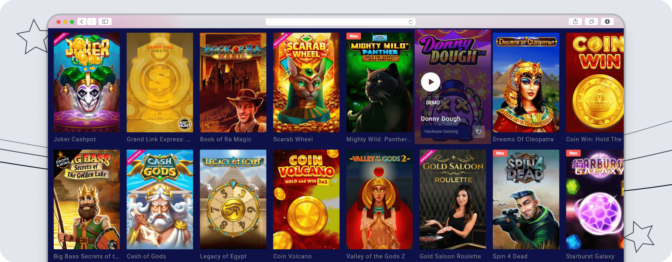Click the Gold Saloon Roulette title
This screenshot has width=672, height=262.
pos(450,256)
